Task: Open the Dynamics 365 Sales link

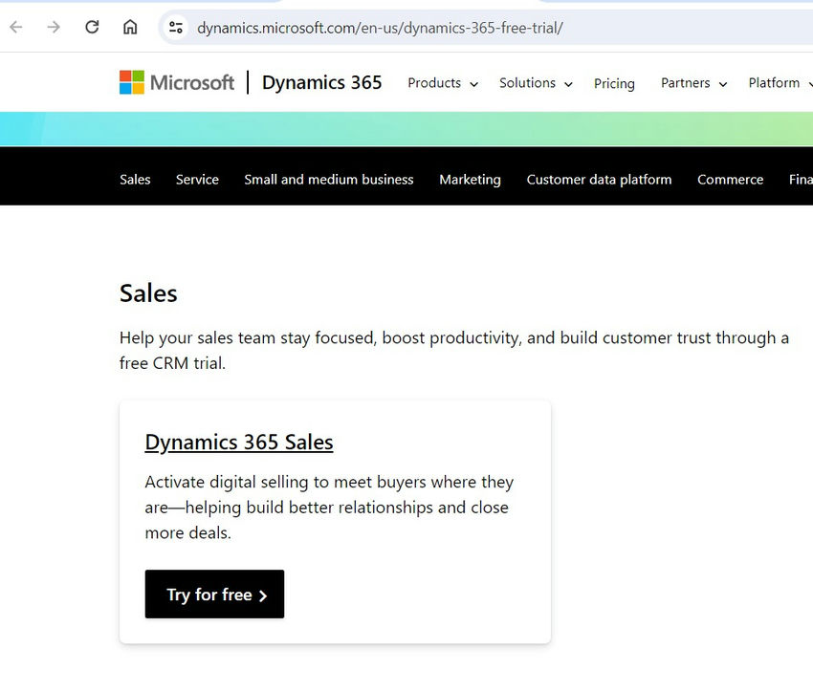Action: click(x=238, y=442)
